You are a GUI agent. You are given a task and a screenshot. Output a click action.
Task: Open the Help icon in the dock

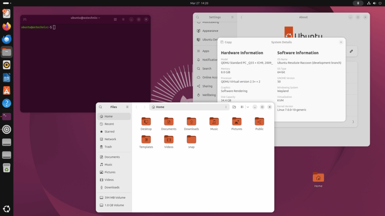pyautogui.click(x=7, y=103)
